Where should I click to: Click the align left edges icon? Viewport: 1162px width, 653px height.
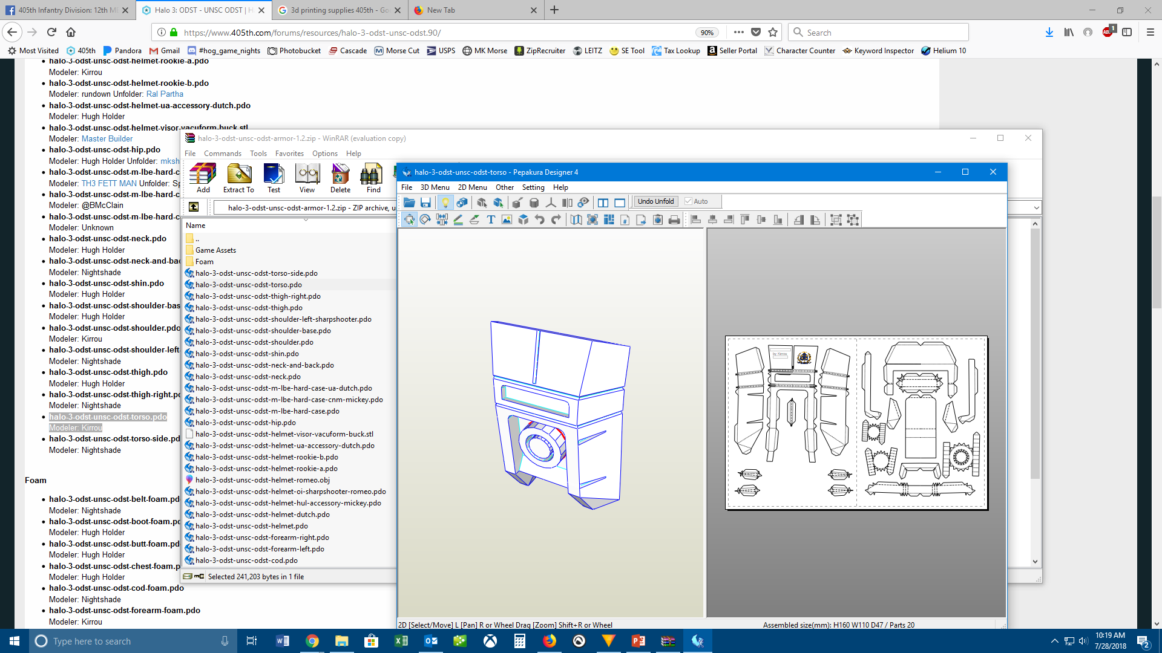[x=696, y=219]
